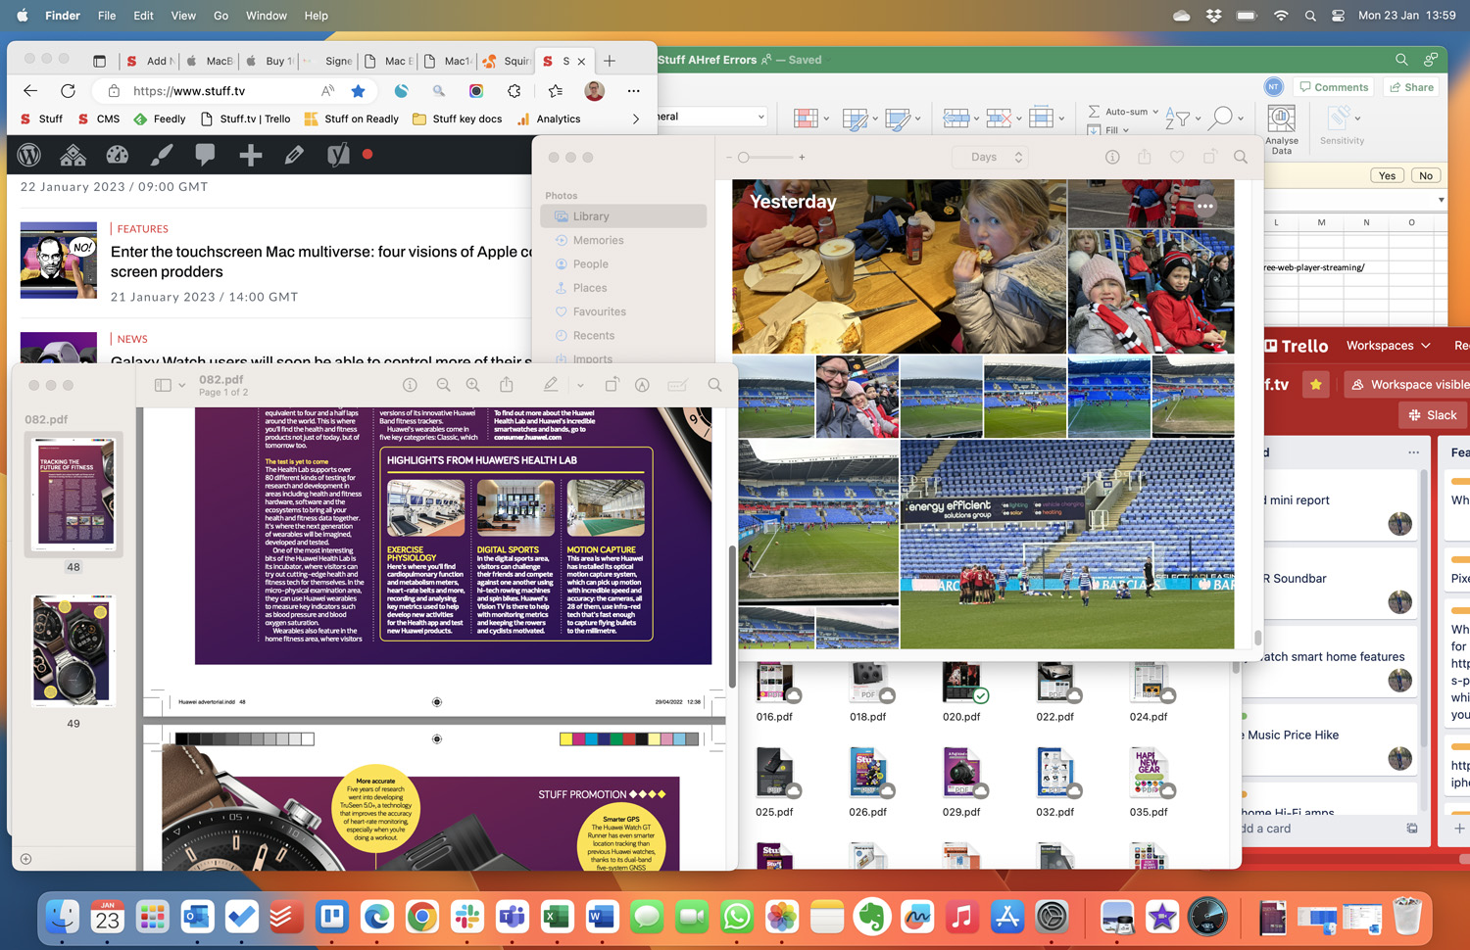Click the No button in Excel banner
Image resolution: width=1470 pixels, height=950 pixels.
1426,176
